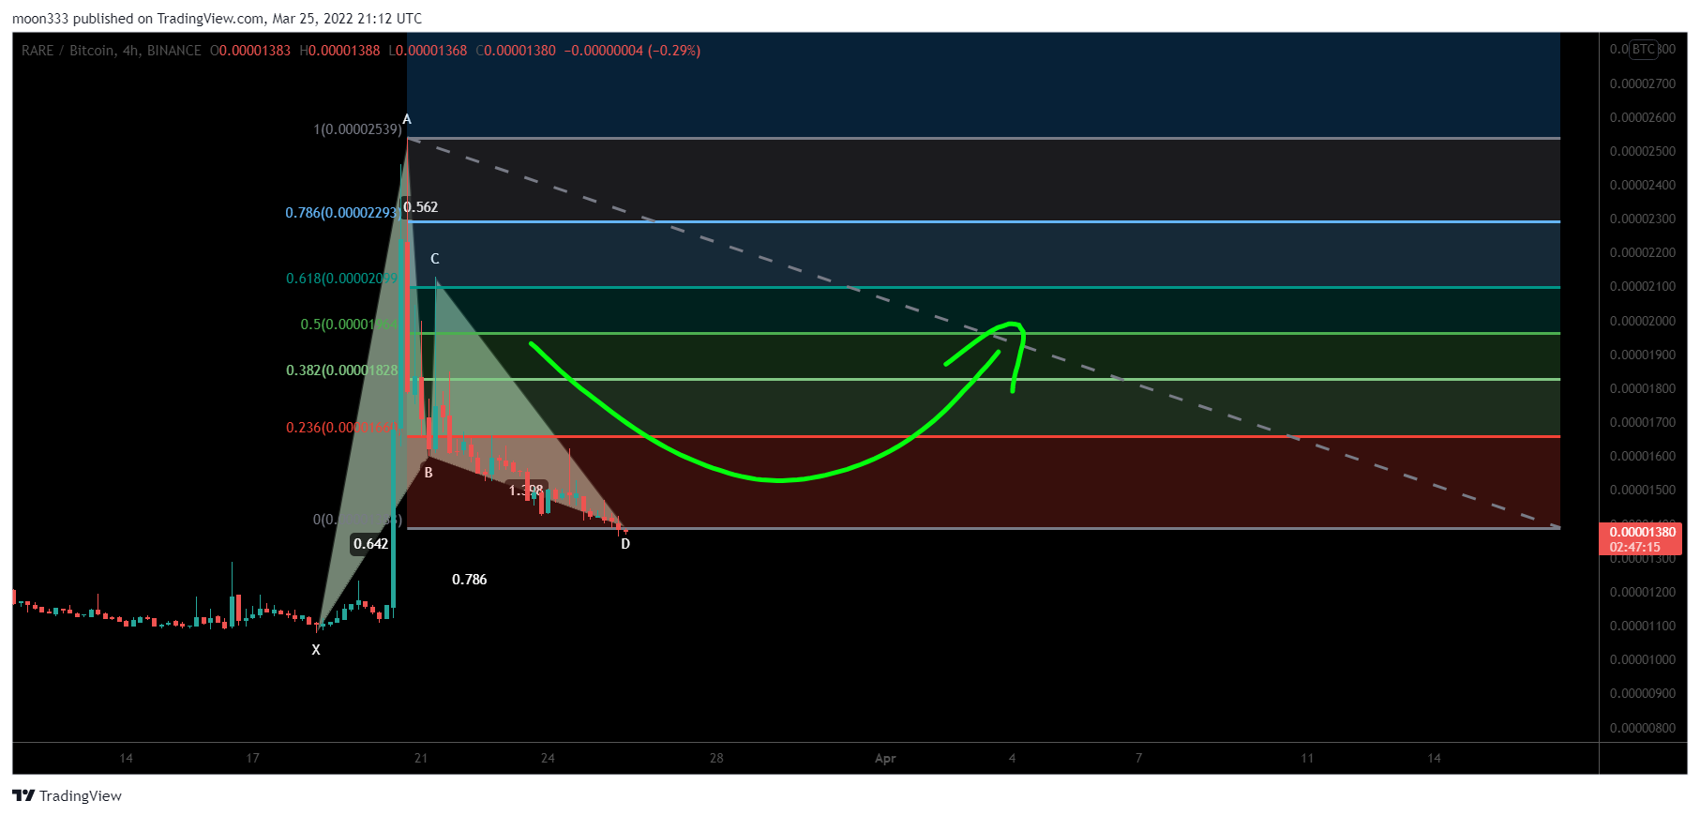The width and height of the screenshot is (1700, 816).
Task: Select the 0.618 Fibonacci level label
Action: point(342,279)
